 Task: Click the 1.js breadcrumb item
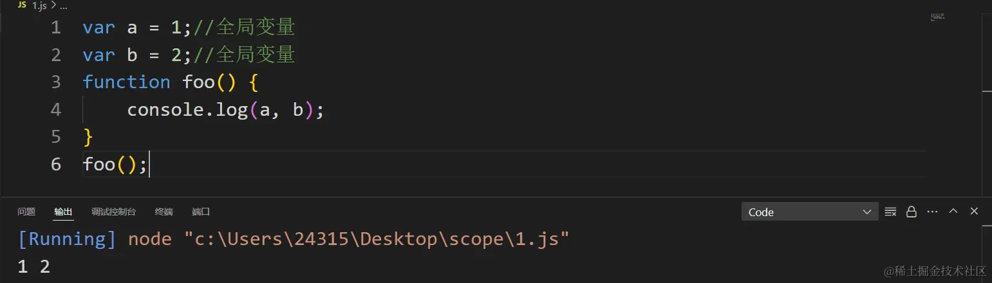(40, 5)
